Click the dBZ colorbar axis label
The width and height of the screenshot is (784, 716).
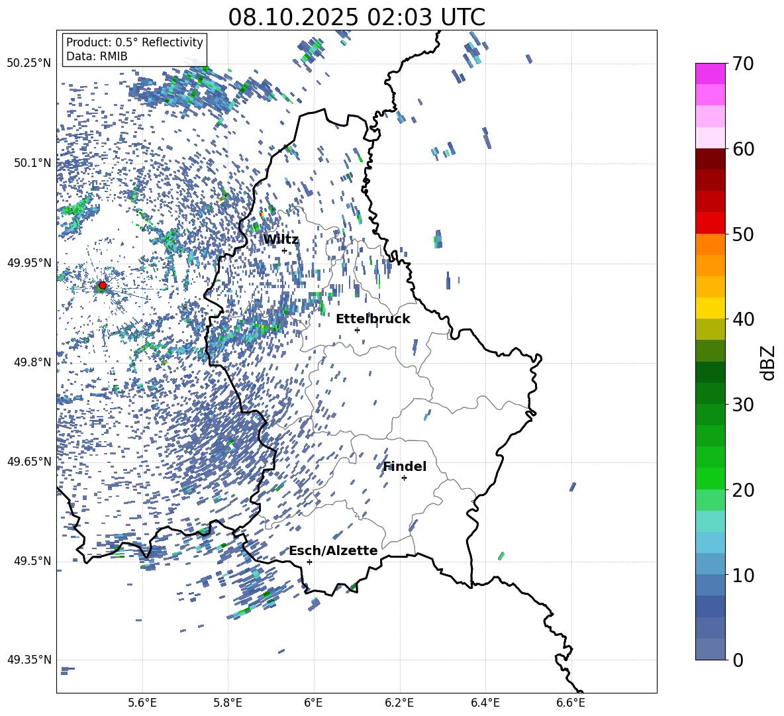(768, 362)
